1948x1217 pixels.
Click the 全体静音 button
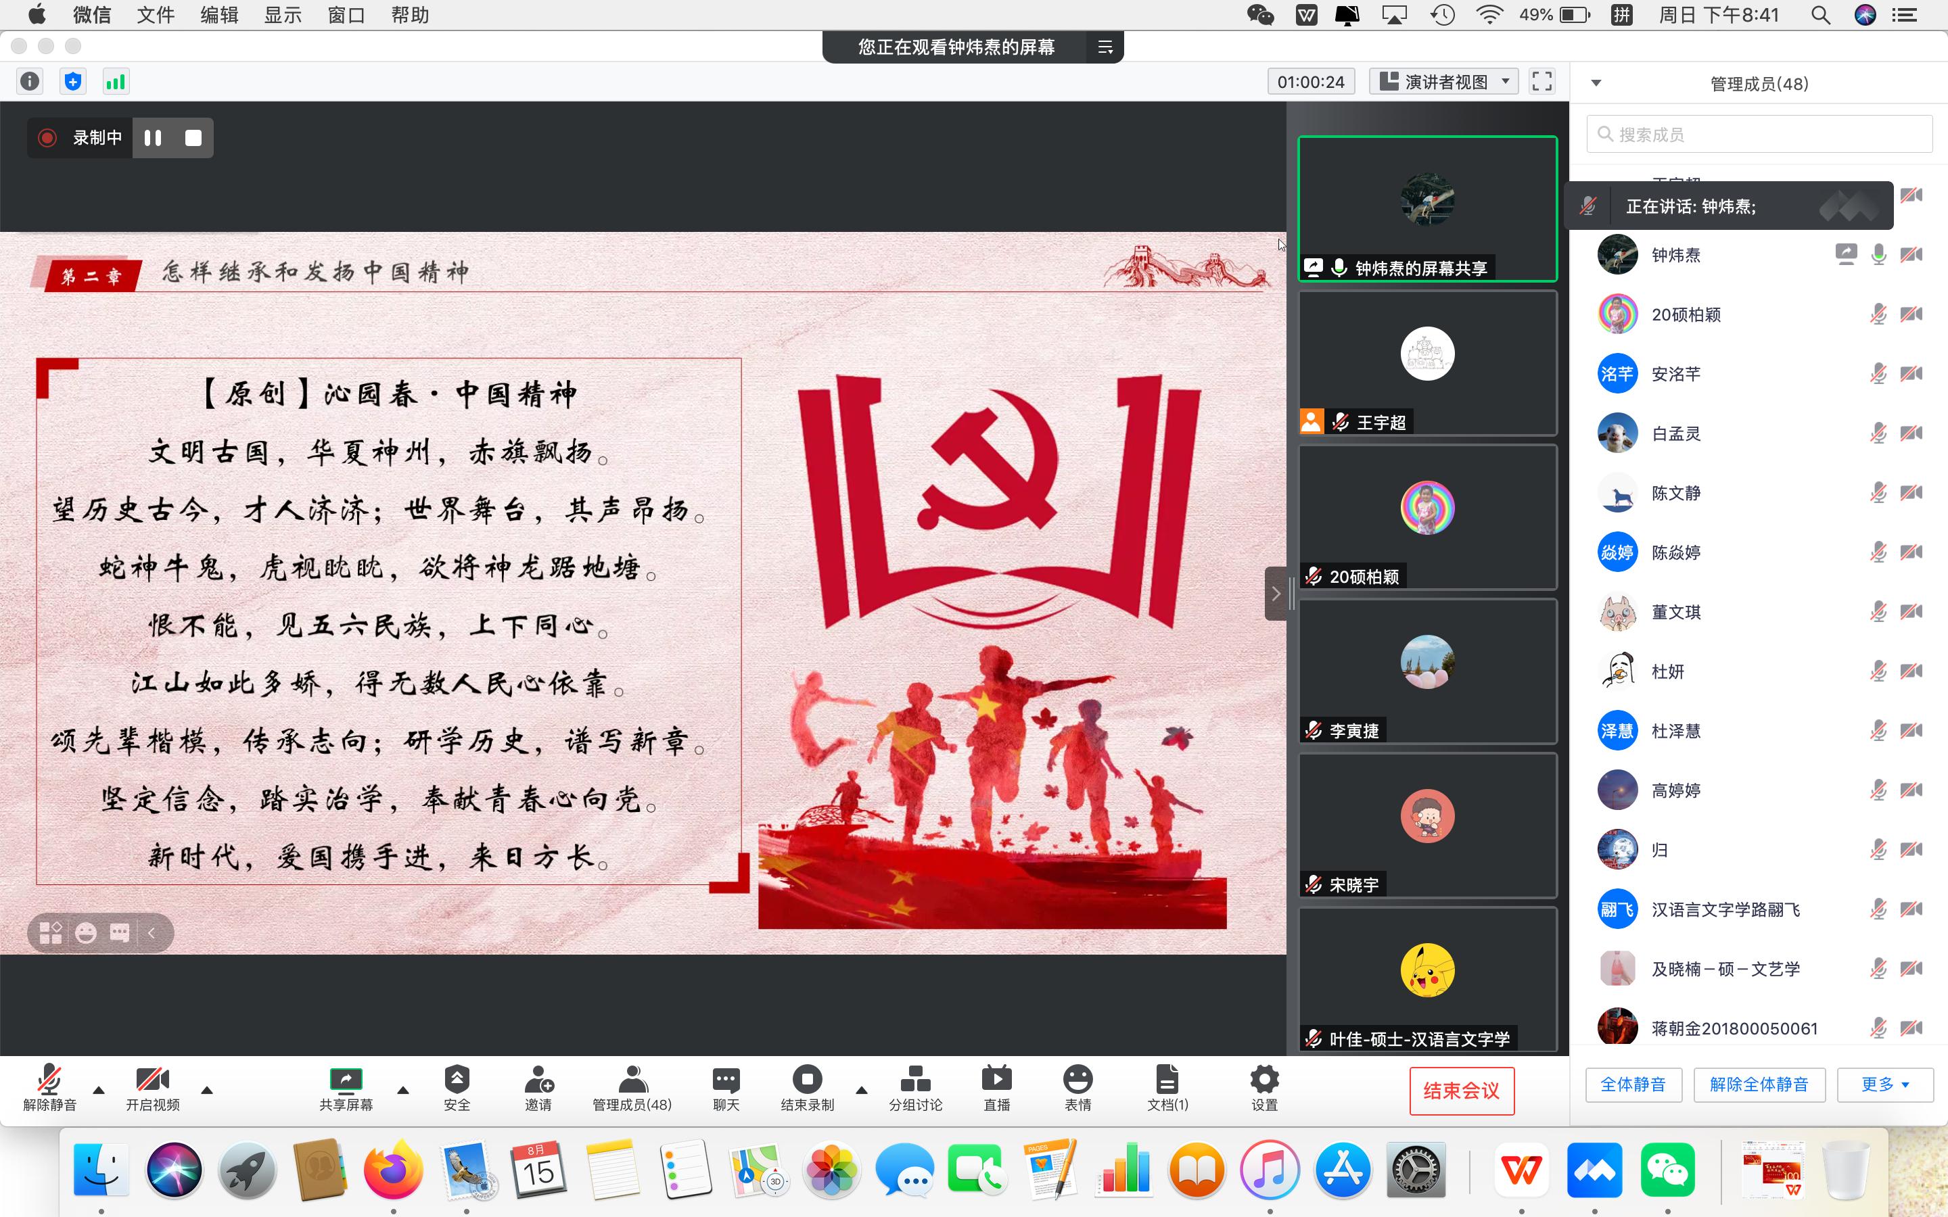click(x=1633, y=1085)
